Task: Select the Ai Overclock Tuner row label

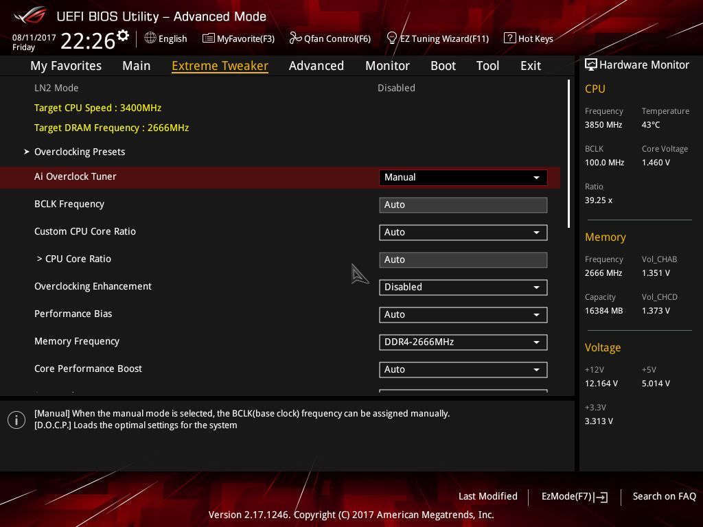Action: 76,176
